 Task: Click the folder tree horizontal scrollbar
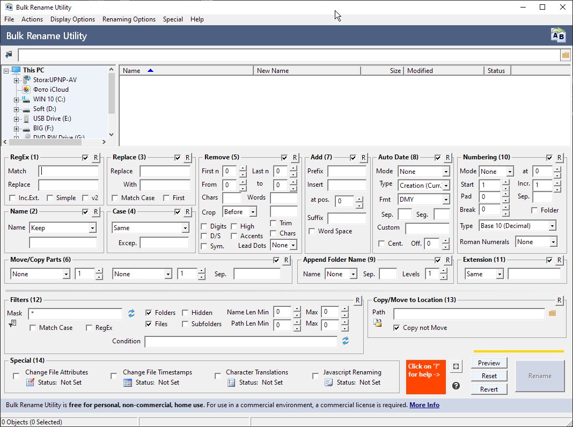pyautogui.click(x=54, y=142)
